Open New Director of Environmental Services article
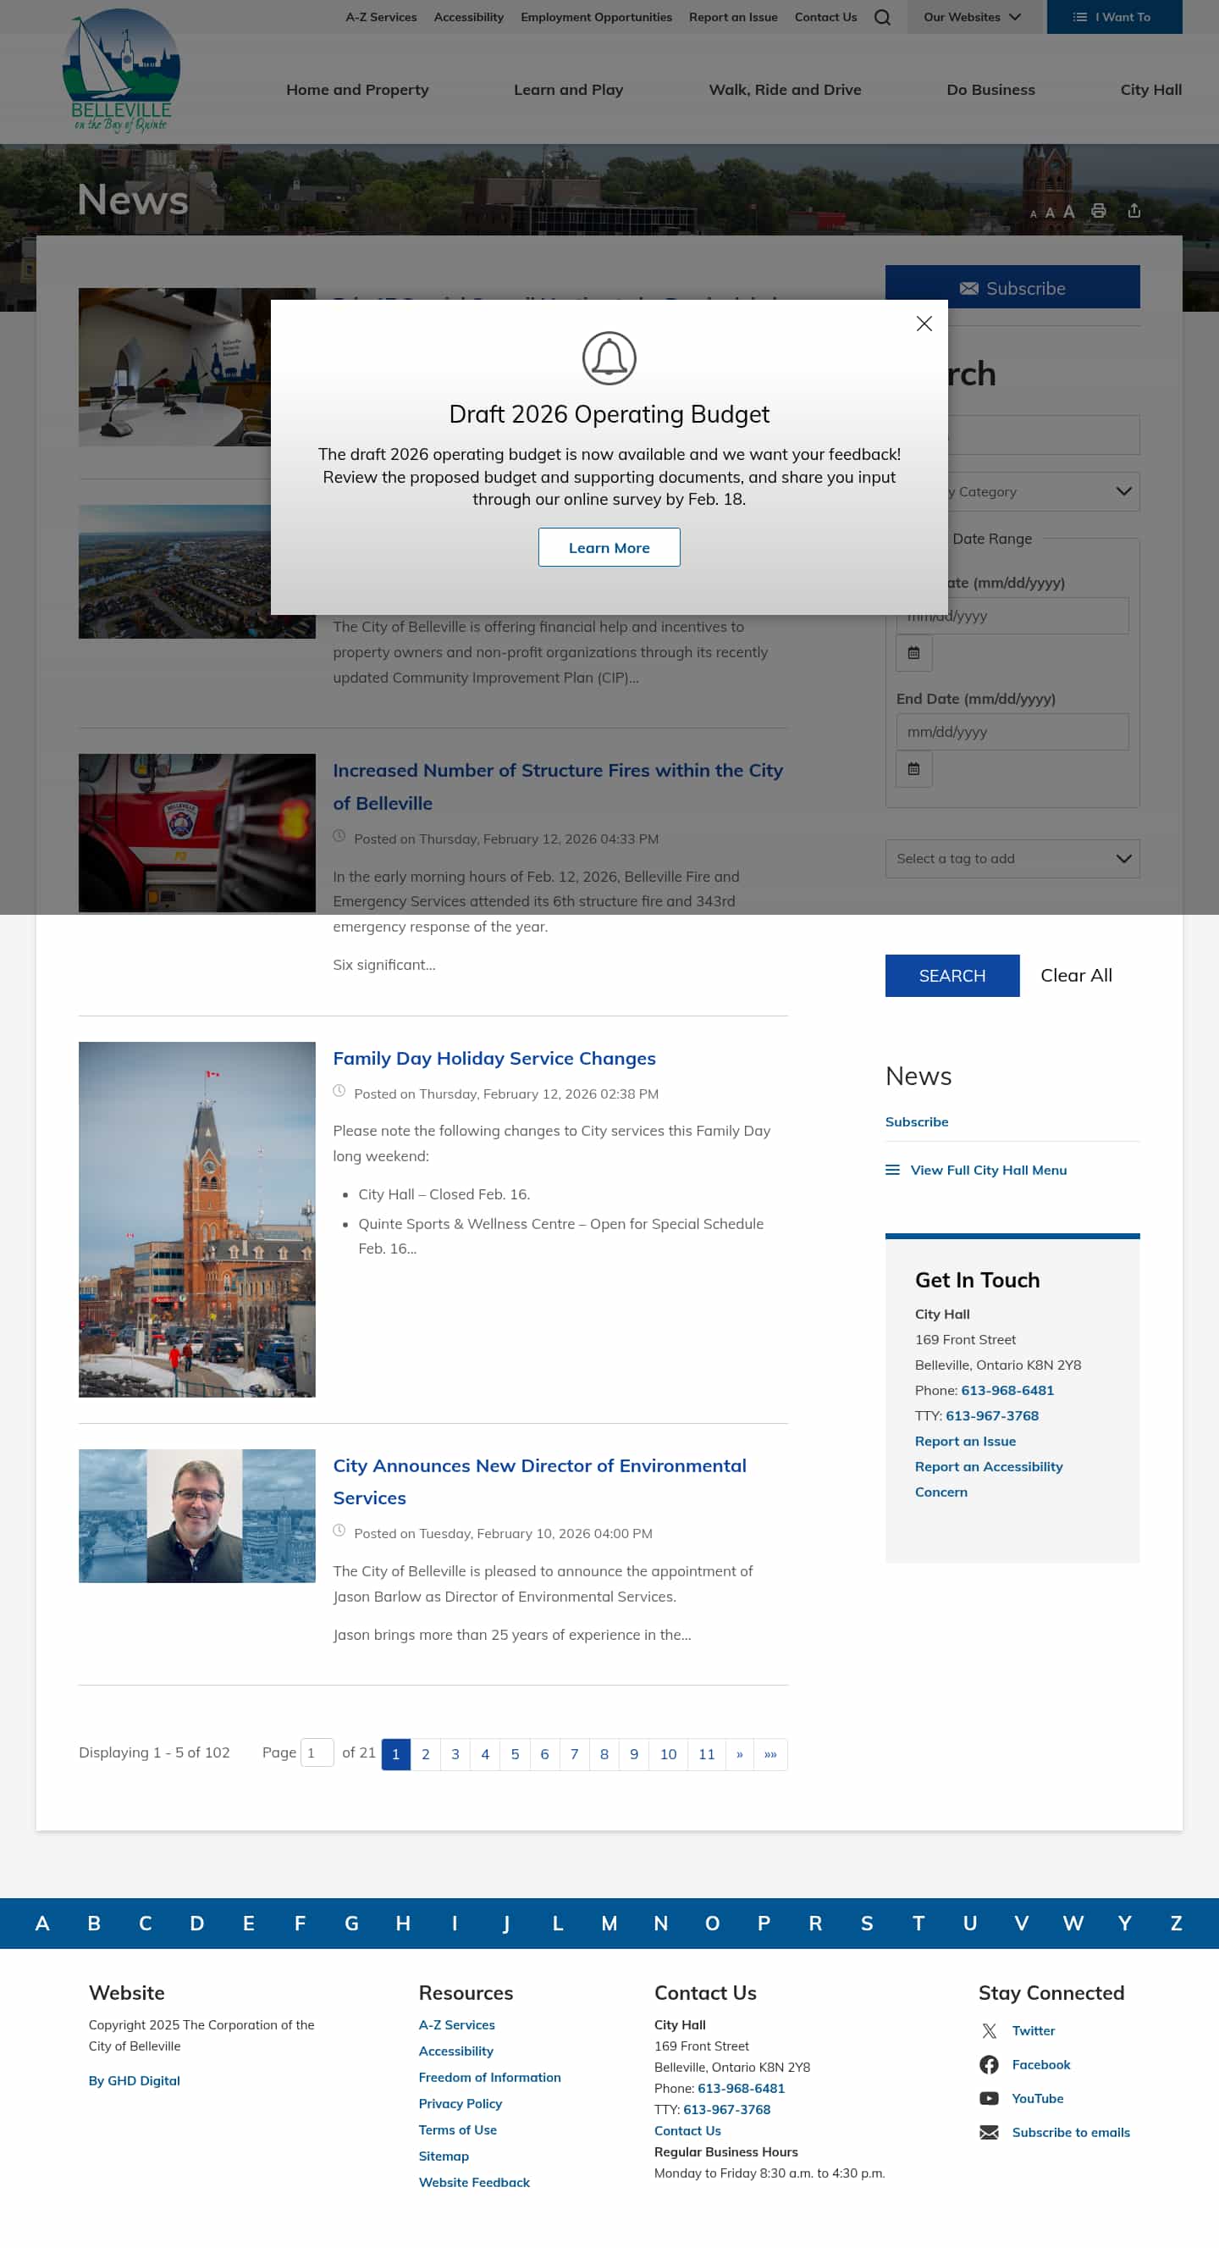This screenshot has width=1219, height=2248. click(x=540, y=1481)
